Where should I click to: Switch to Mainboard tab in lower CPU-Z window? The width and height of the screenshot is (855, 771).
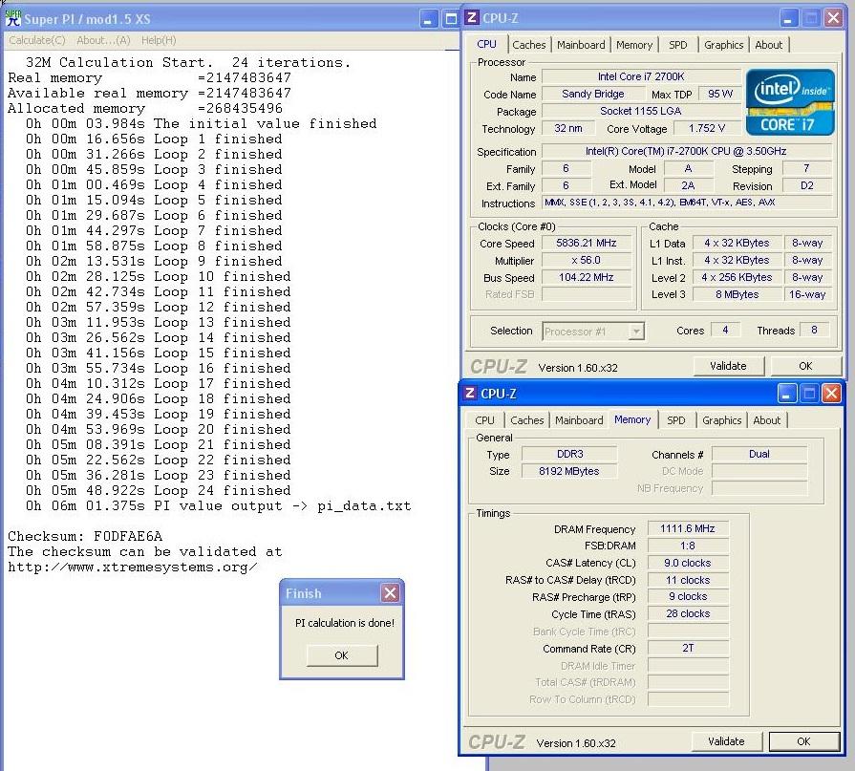579,420
